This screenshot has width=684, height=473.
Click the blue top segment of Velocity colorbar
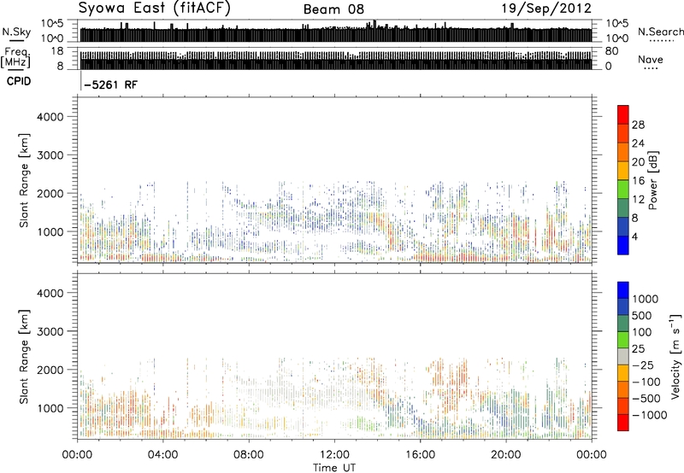pos(623,290)
